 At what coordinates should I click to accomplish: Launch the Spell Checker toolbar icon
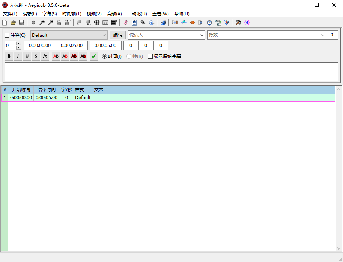click(x=227, y=23)
